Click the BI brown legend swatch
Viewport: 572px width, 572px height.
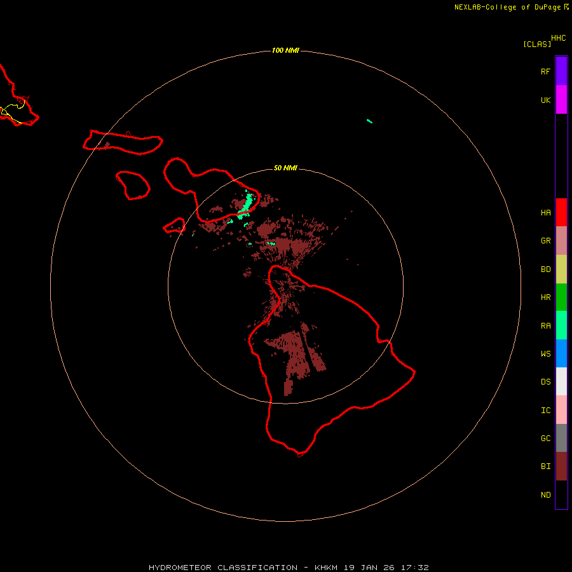click(x=561, y=466)
